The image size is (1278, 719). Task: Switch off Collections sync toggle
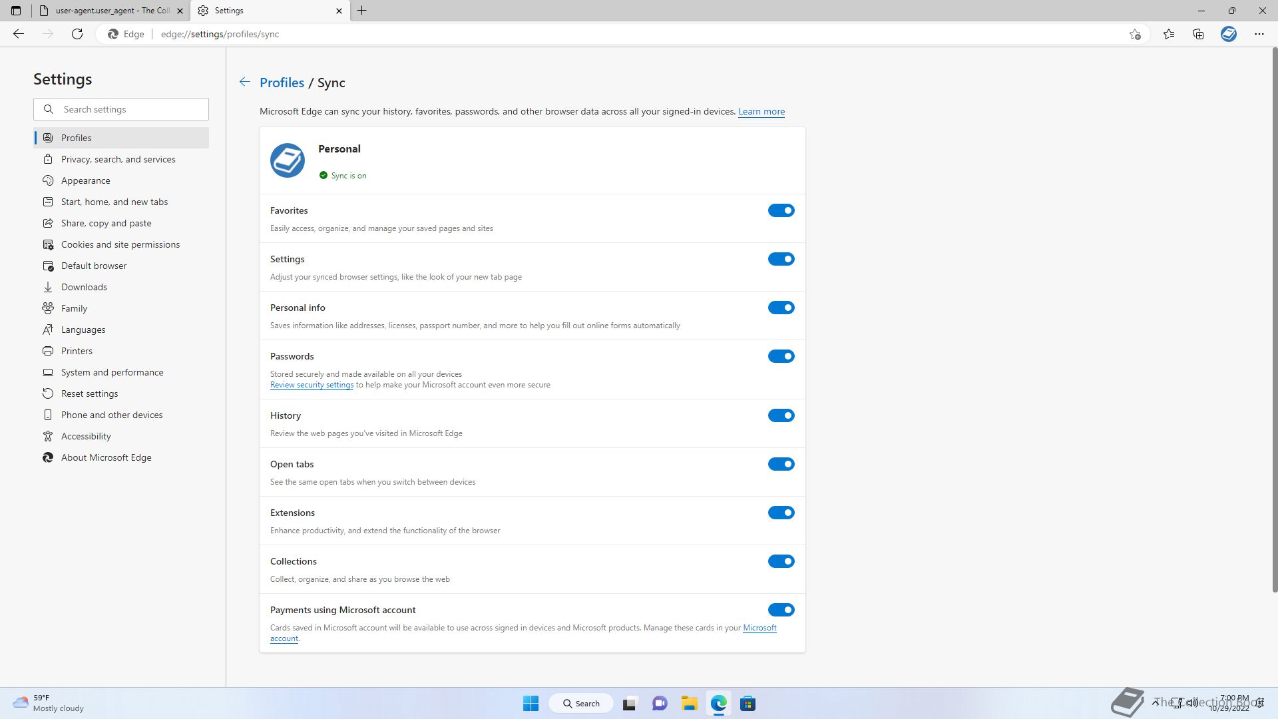[x=781, y=561]
